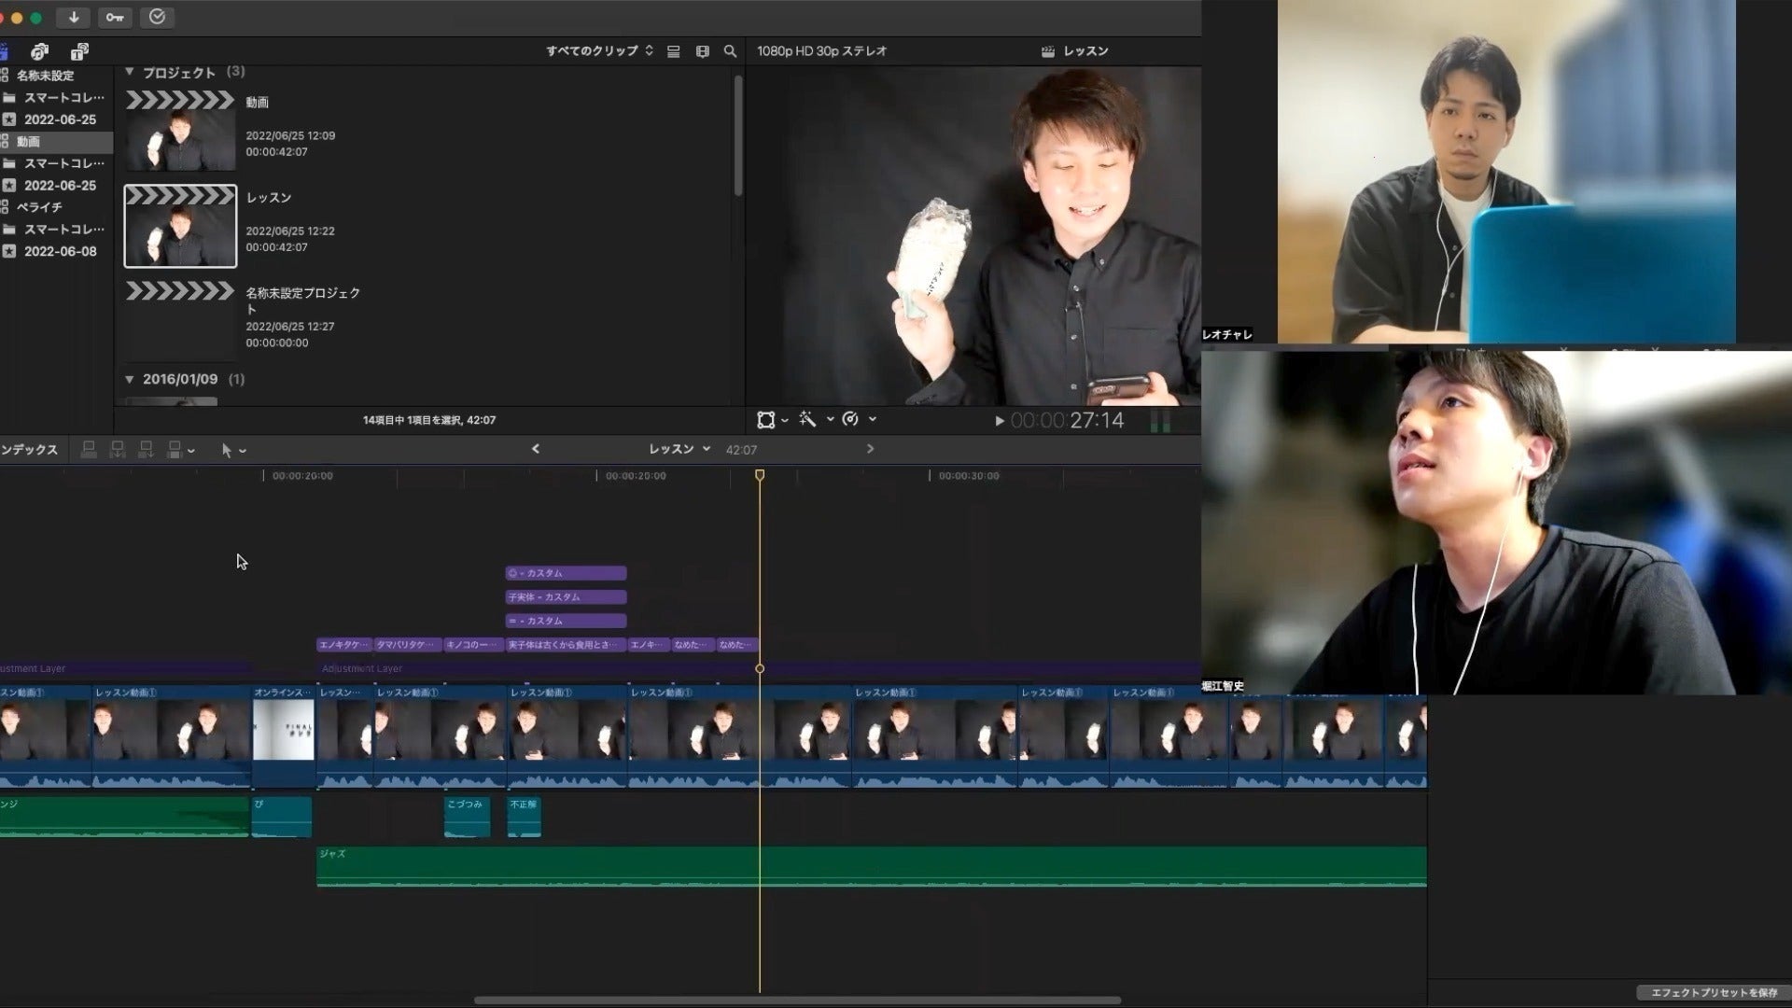The height and width of the screenshot is (1008, 1792).
Task: Collapse the project section disclosure triangle
Action: tap(130, 72)
